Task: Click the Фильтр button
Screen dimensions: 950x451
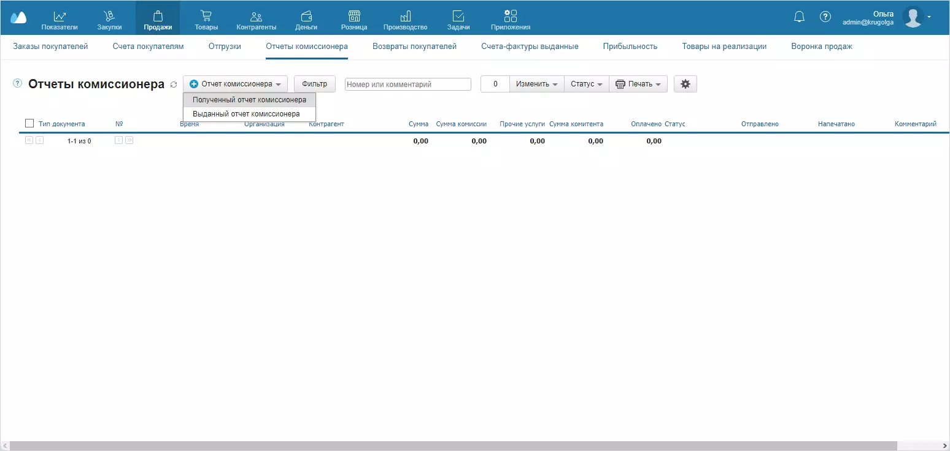Action: pyautogui.click(x=315, y=84)
